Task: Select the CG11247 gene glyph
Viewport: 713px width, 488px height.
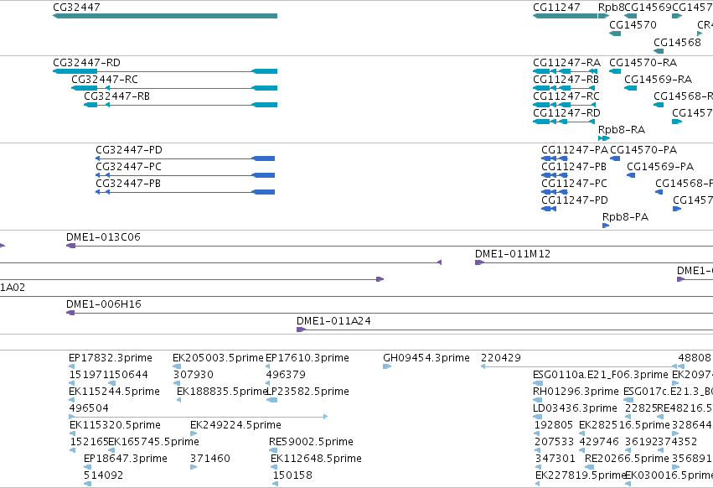Action: (x=566, y=16)
